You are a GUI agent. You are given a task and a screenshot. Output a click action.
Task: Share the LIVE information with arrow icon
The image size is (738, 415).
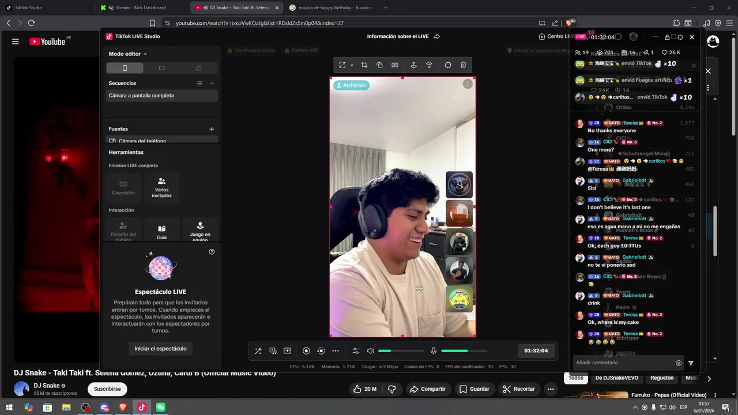pyautogui.click(x=437, y=36)
